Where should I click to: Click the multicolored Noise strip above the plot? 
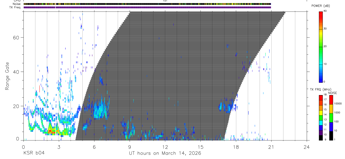(x=147, y=4)
